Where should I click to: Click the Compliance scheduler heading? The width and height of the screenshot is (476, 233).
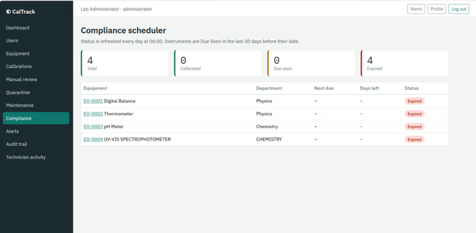point(123,30)
